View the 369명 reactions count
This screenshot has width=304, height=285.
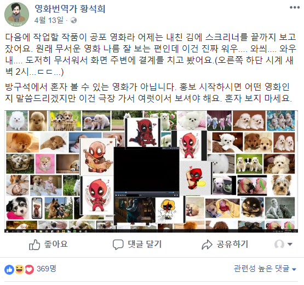(x=47, y=269)
